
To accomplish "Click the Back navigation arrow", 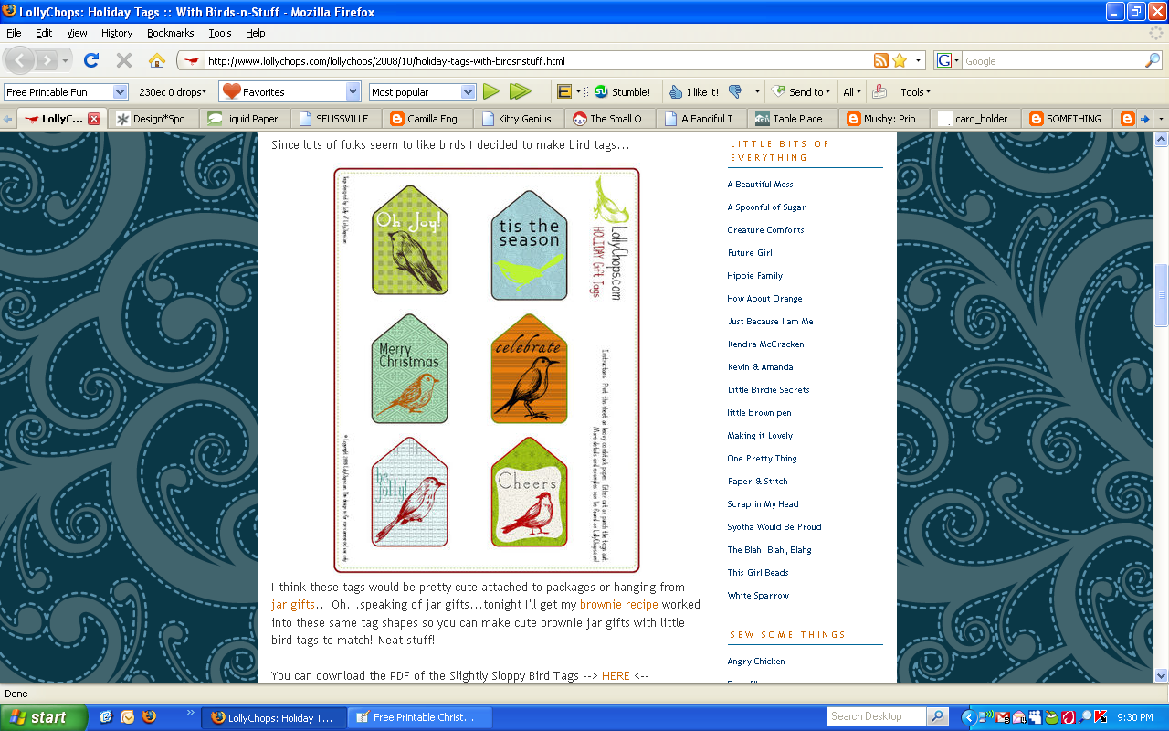I will click(x=21, y=60).
